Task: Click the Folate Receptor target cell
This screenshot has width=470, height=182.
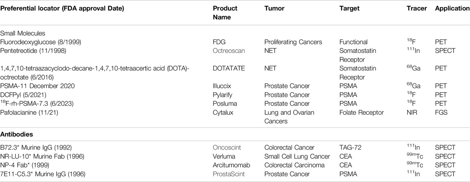Action: pyautogui.click(x=362, y=113)
